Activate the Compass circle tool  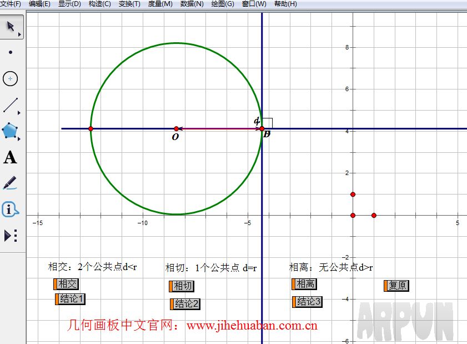pyautogui.click(x=11, y=78)
